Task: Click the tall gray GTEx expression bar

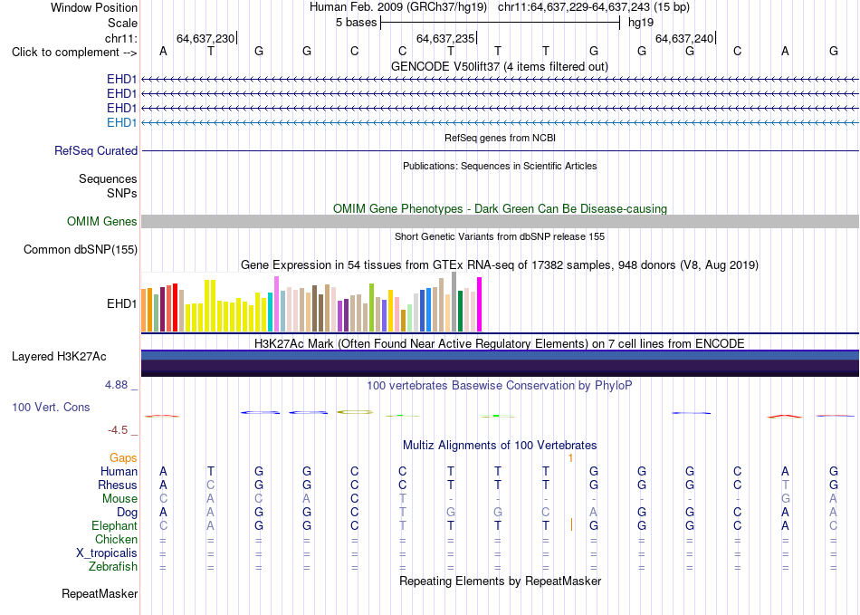Action: tap(454, 302)
